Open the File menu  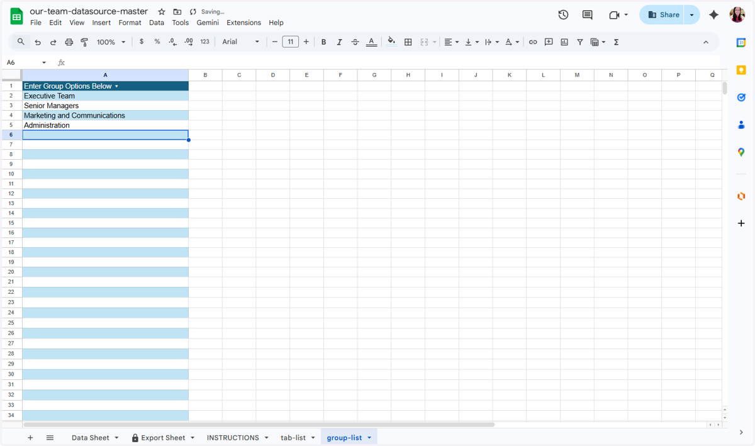(36, 23)
